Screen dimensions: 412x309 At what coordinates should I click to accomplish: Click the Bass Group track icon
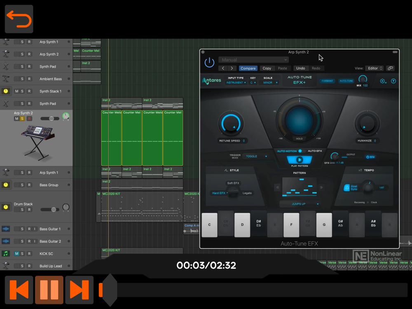5,185
